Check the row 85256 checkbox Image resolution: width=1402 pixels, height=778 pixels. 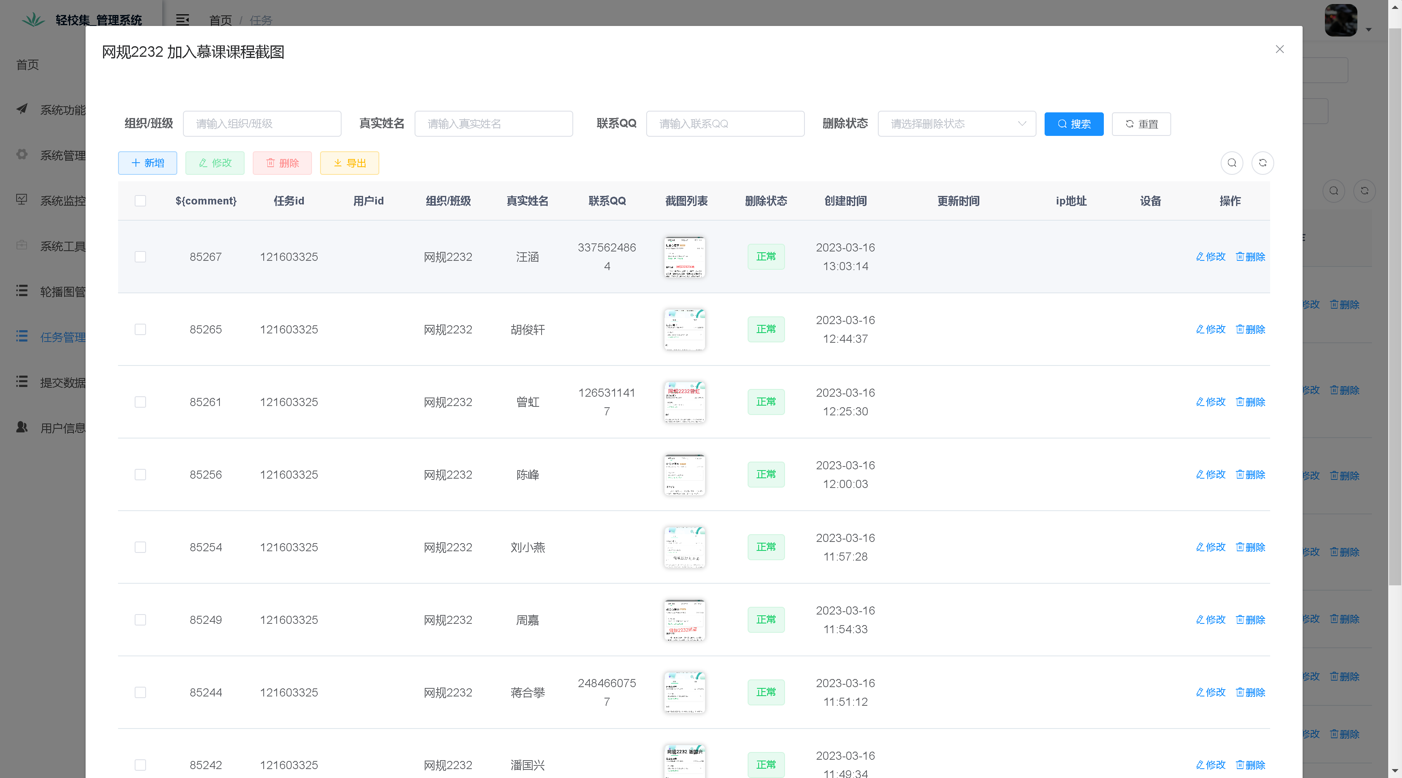point(140,475)
